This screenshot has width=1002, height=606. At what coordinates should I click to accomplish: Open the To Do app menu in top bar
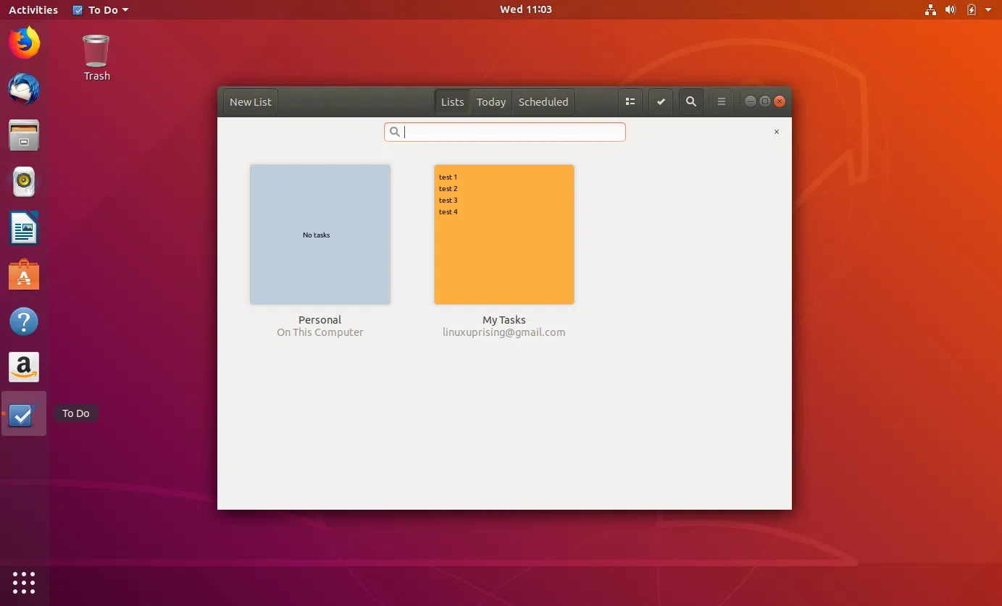click(101, 10)
